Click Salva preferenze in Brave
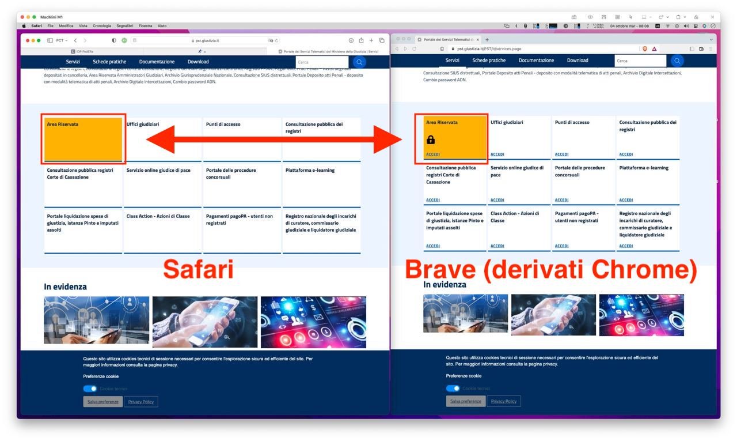The width and height of the screenshot is (737, 441). point(466,401)
